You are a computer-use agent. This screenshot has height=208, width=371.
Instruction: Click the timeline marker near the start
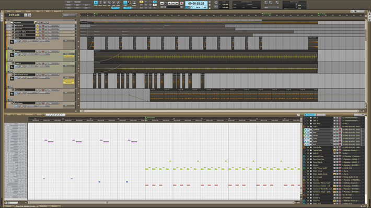click(x=95, y=14)
